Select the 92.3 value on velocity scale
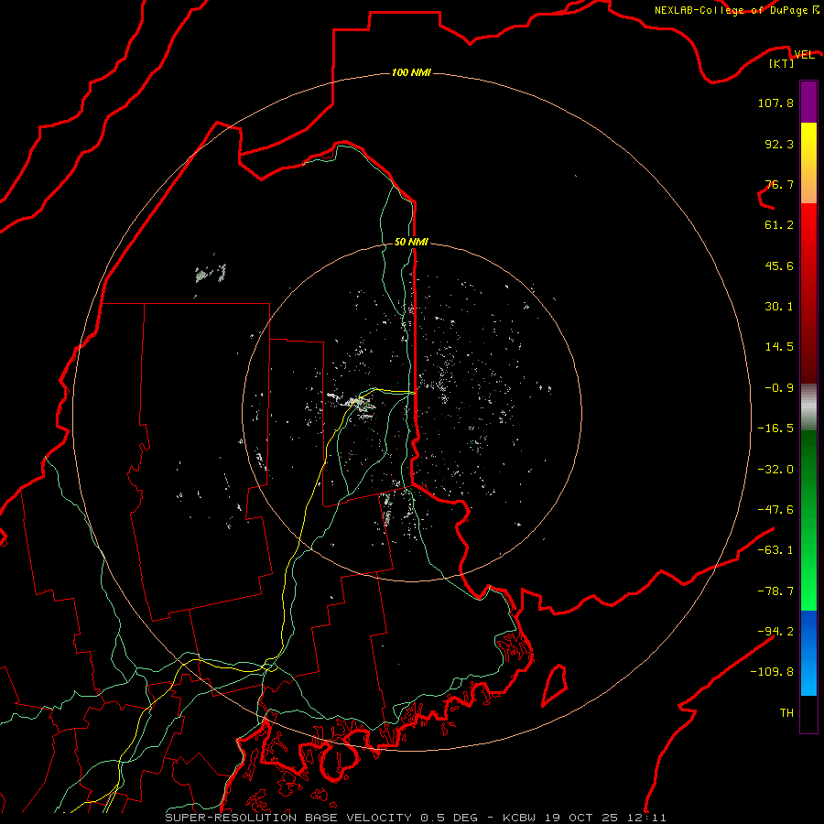The width and height of the screenshot is (824, 824). point(779,144)
